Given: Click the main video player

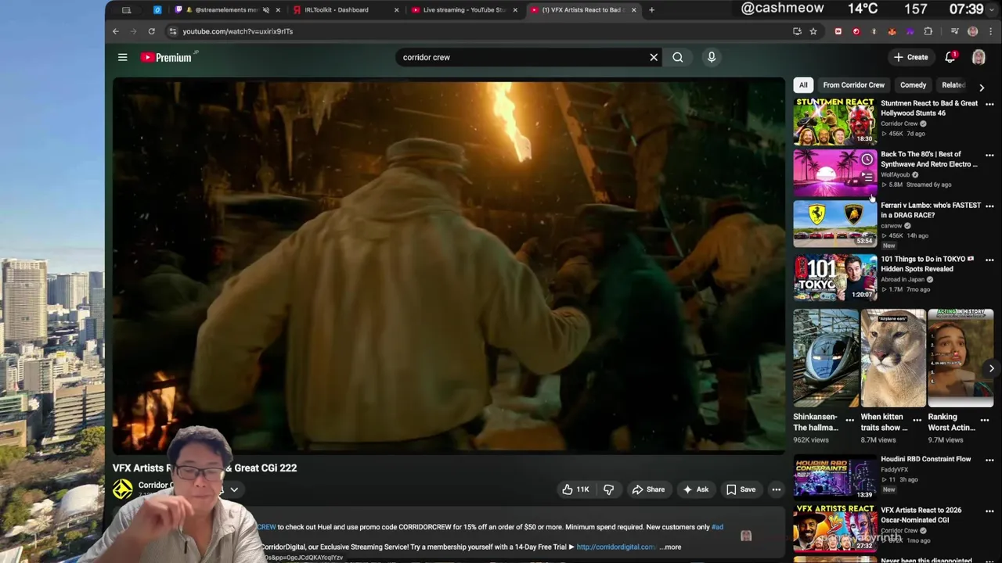Looking at the screenshot, I should pos(449,267).
